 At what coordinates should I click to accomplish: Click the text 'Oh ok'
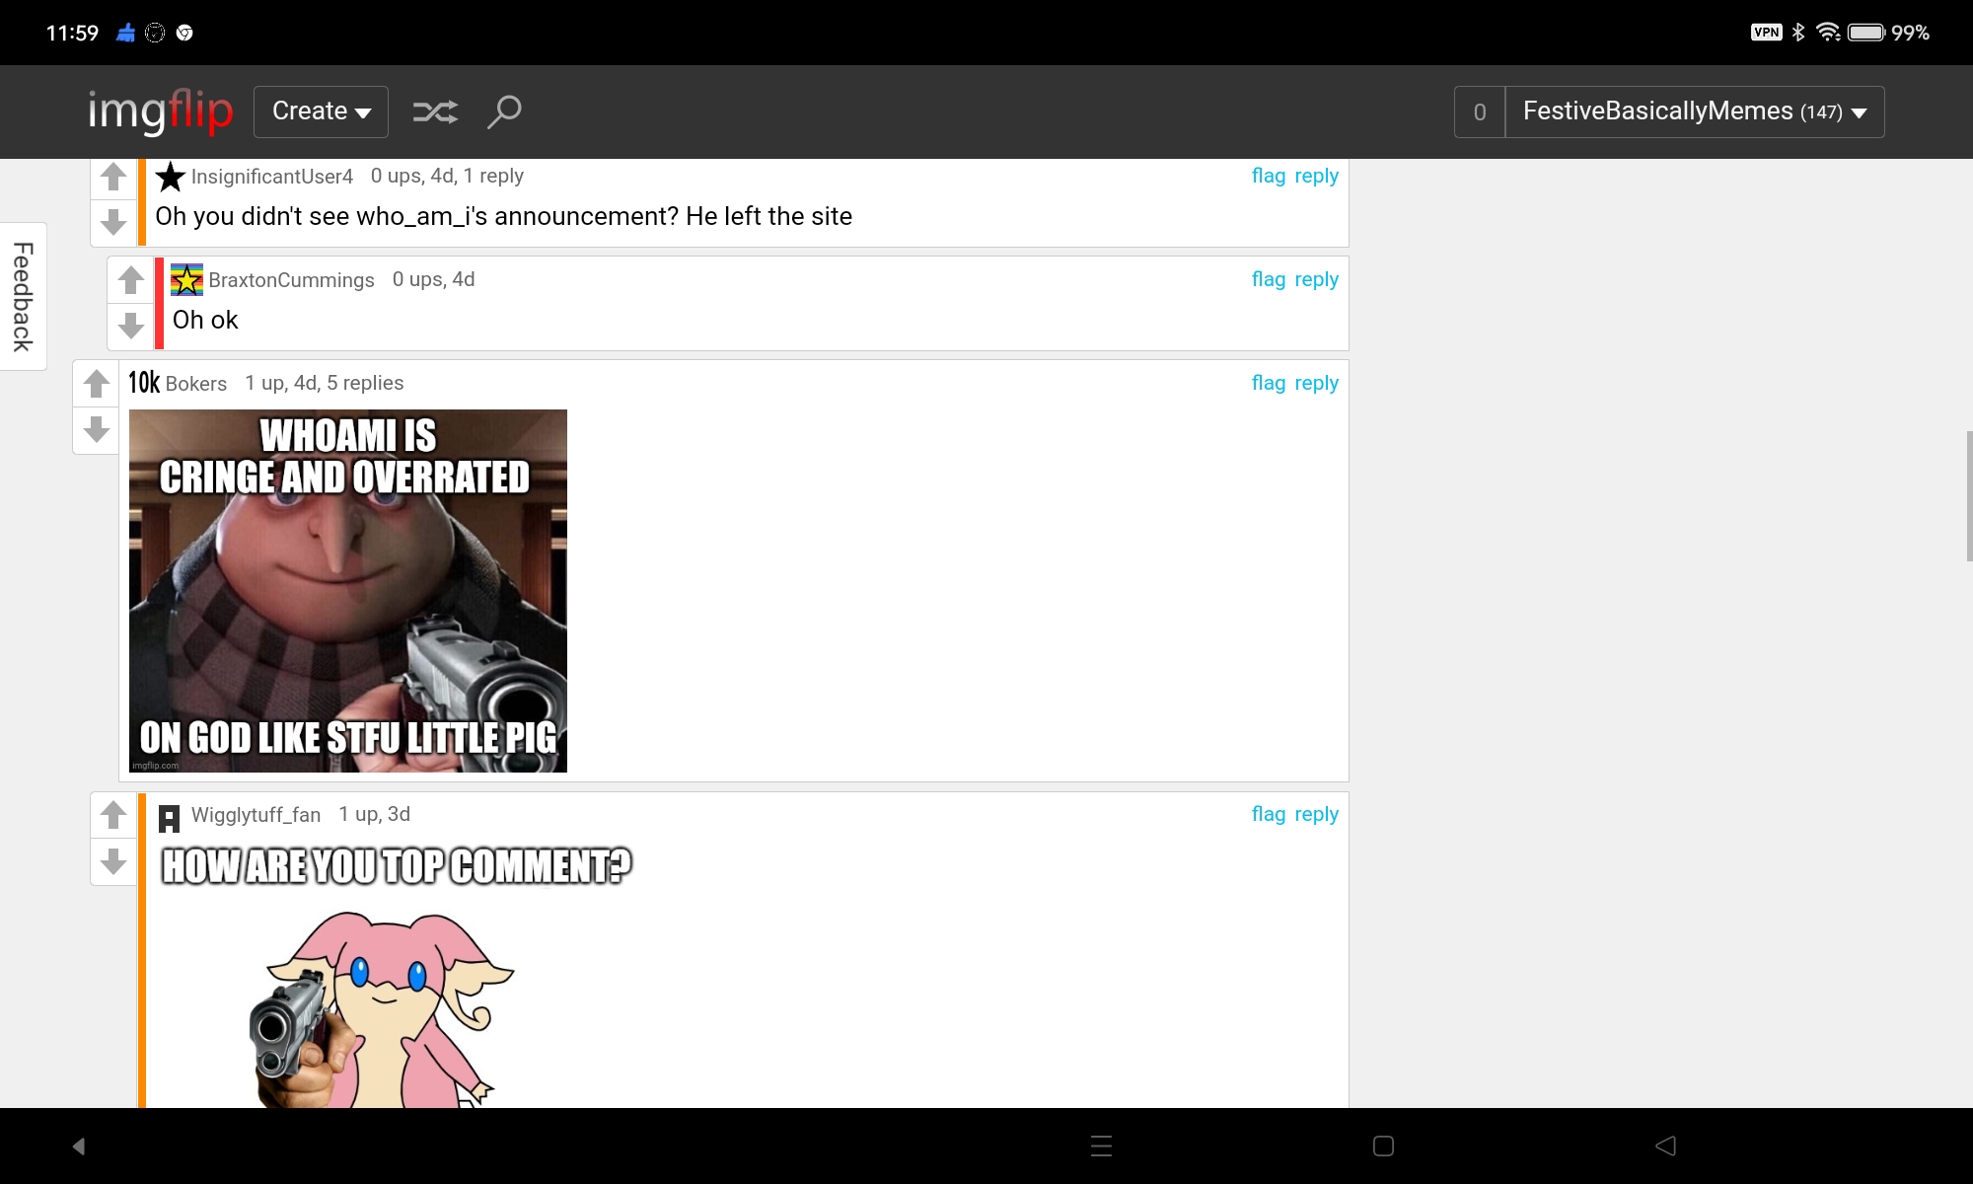(x=205, y=320)
